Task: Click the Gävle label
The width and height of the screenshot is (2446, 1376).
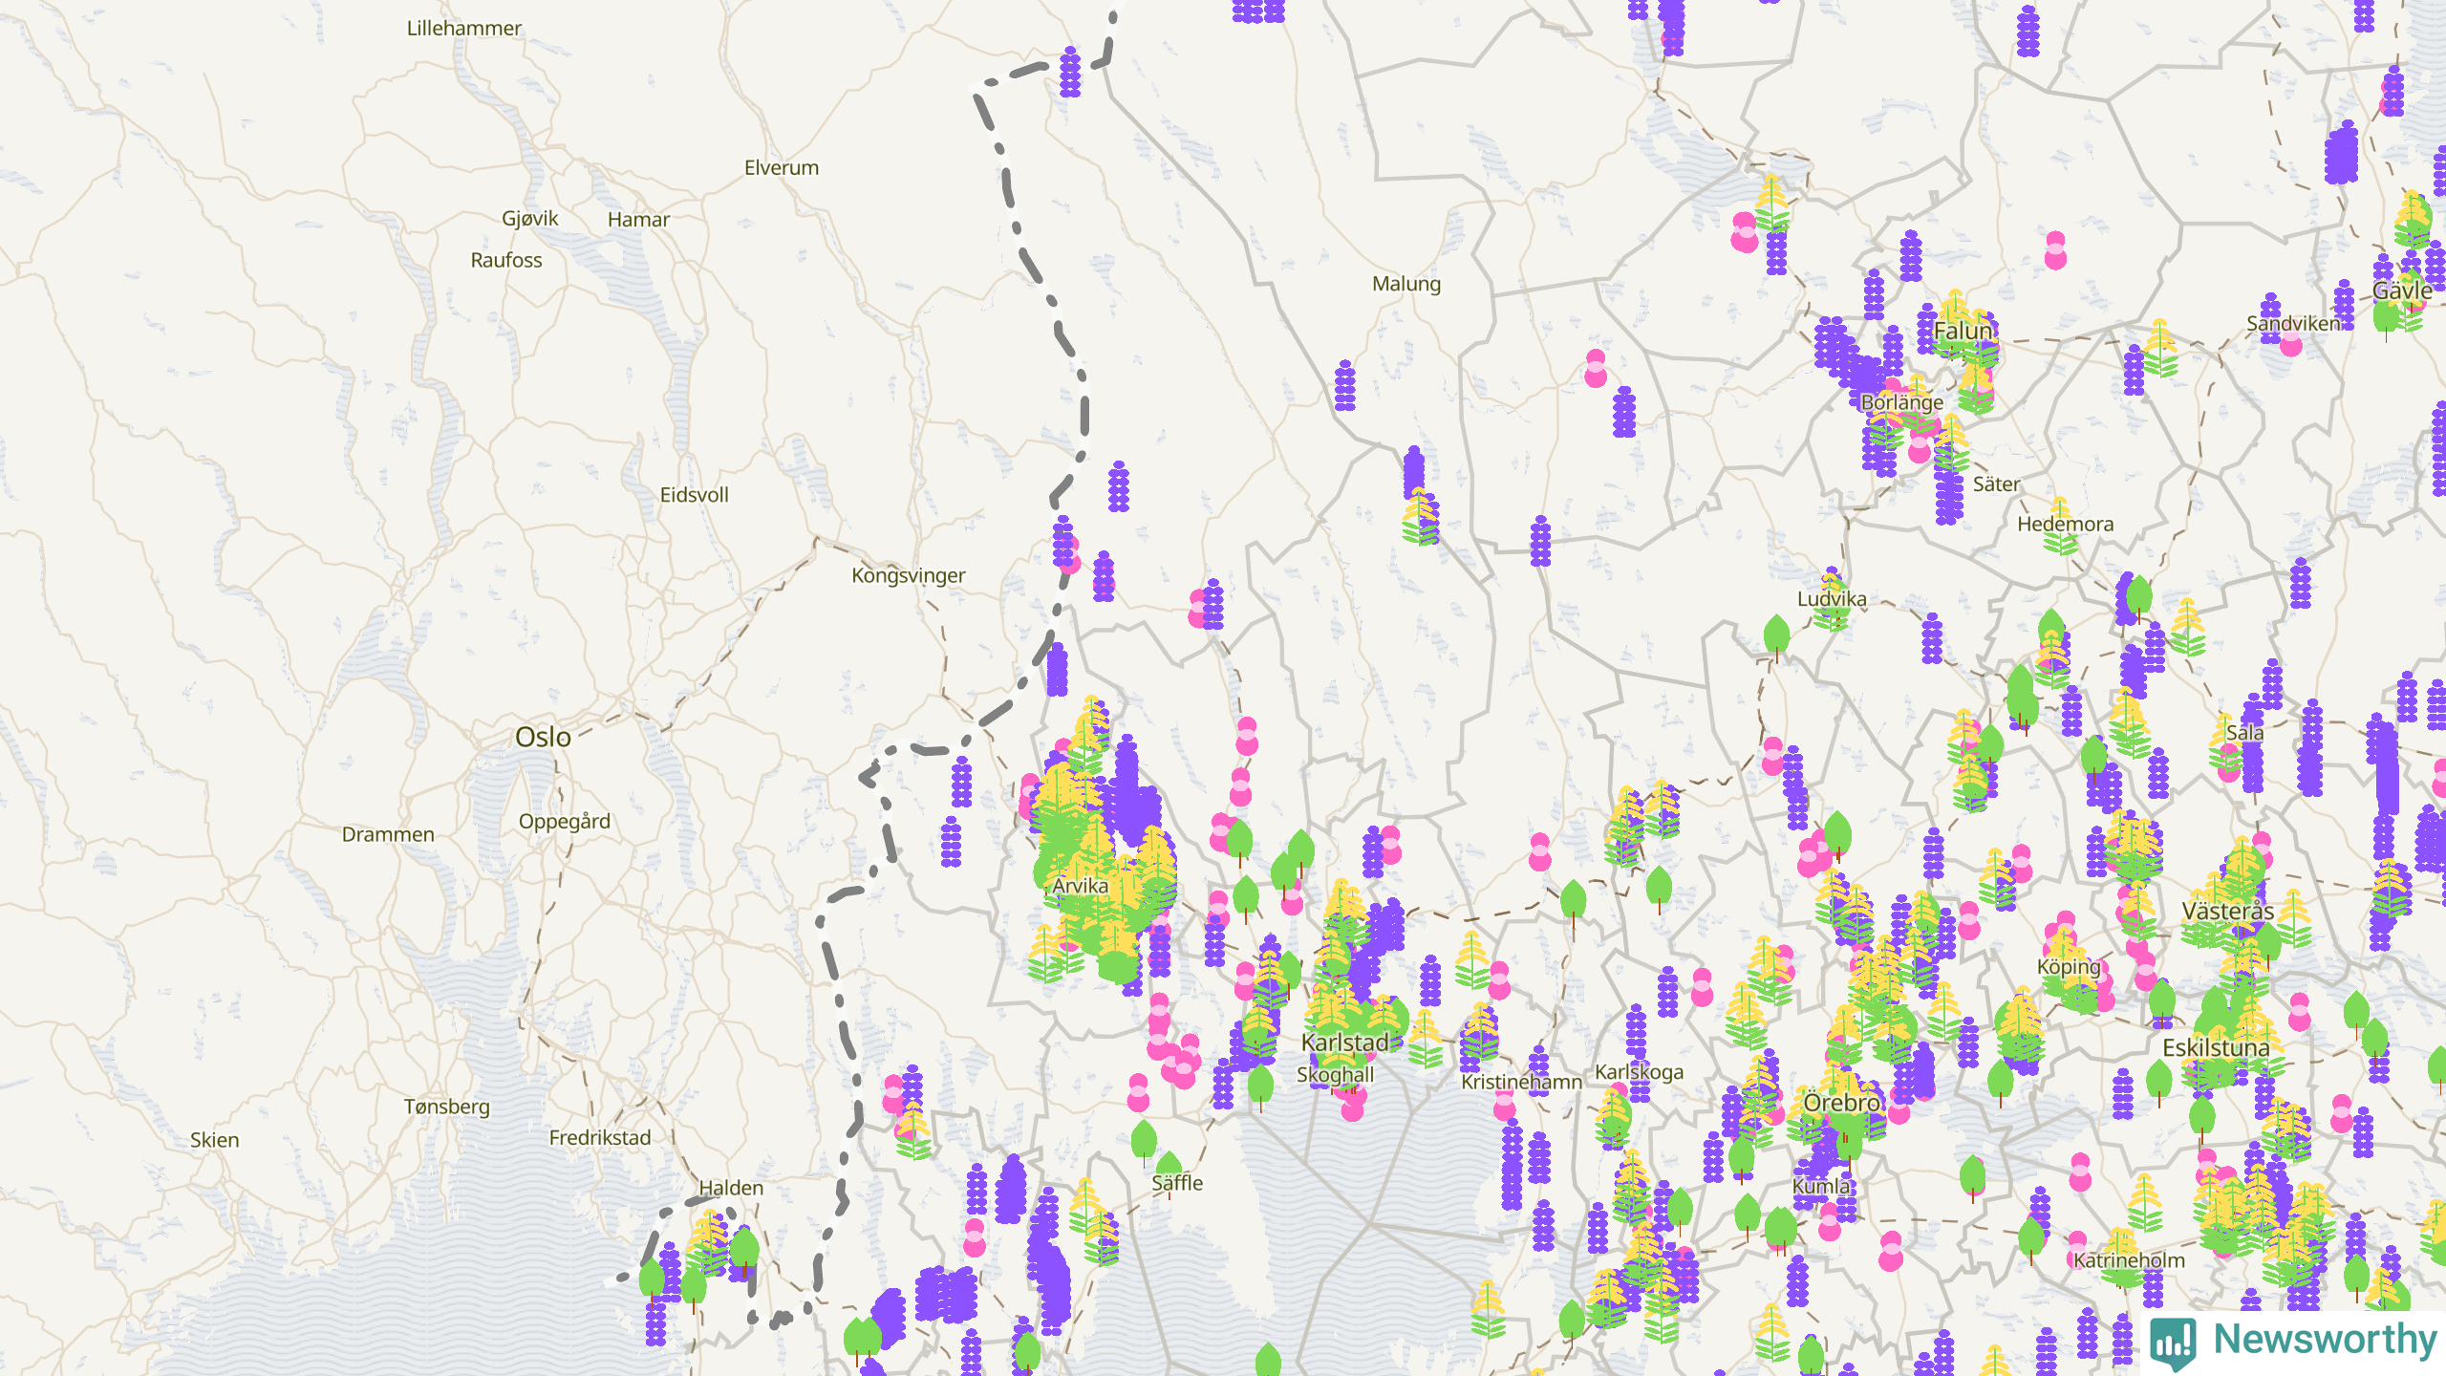Action: [2401, 290]
